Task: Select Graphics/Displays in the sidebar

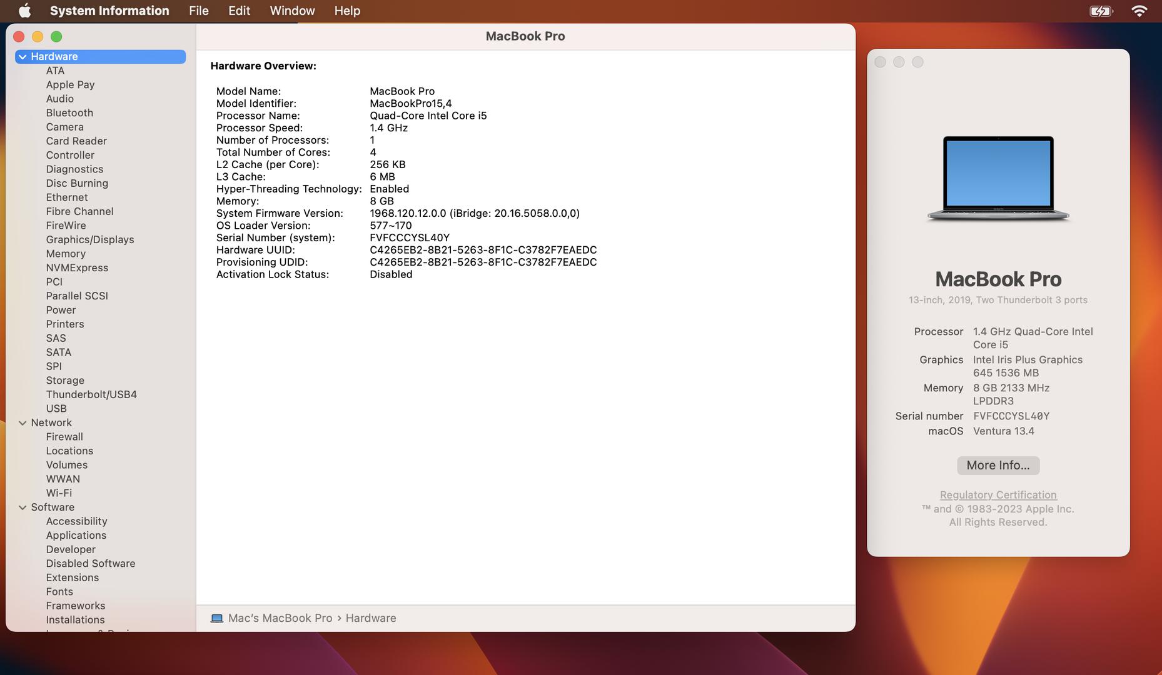Action: click(x=90, y=239)
